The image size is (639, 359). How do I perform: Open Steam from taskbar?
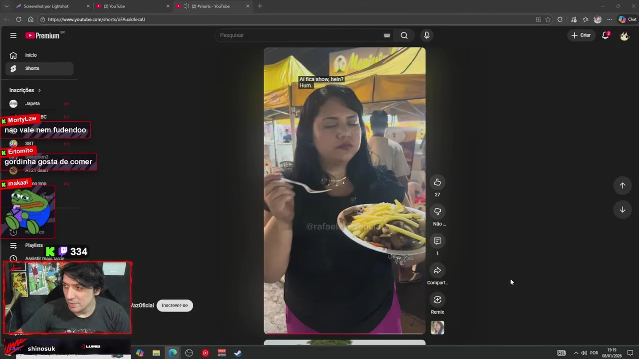pos(238,353)
